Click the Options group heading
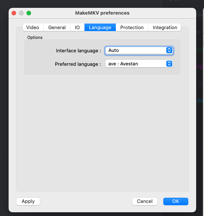This screenshot has height=216, width=204. [x=35, y=37]
